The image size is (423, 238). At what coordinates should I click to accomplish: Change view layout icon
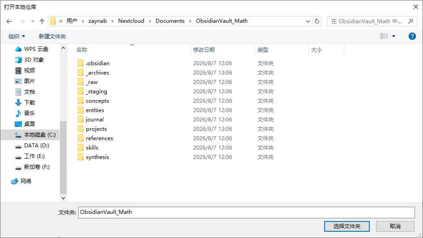tap(384, 36)
